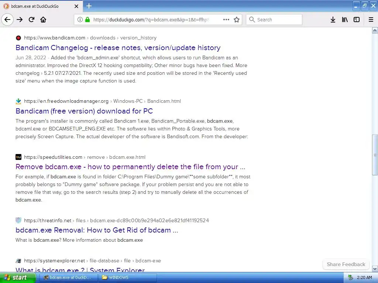Open the page actions three-dot menu

226,20
